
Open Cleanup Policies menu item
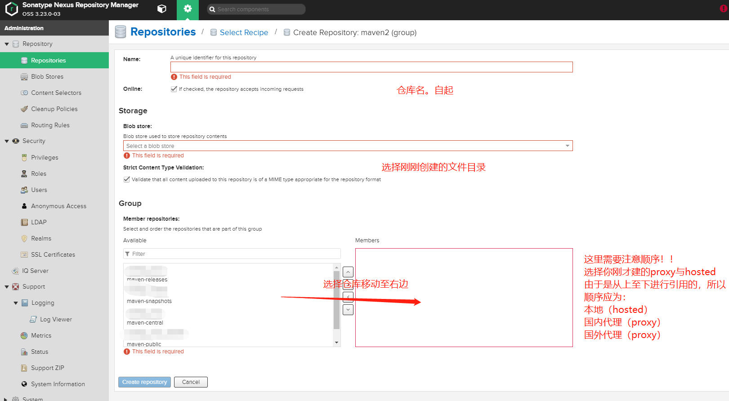[54, 109]
